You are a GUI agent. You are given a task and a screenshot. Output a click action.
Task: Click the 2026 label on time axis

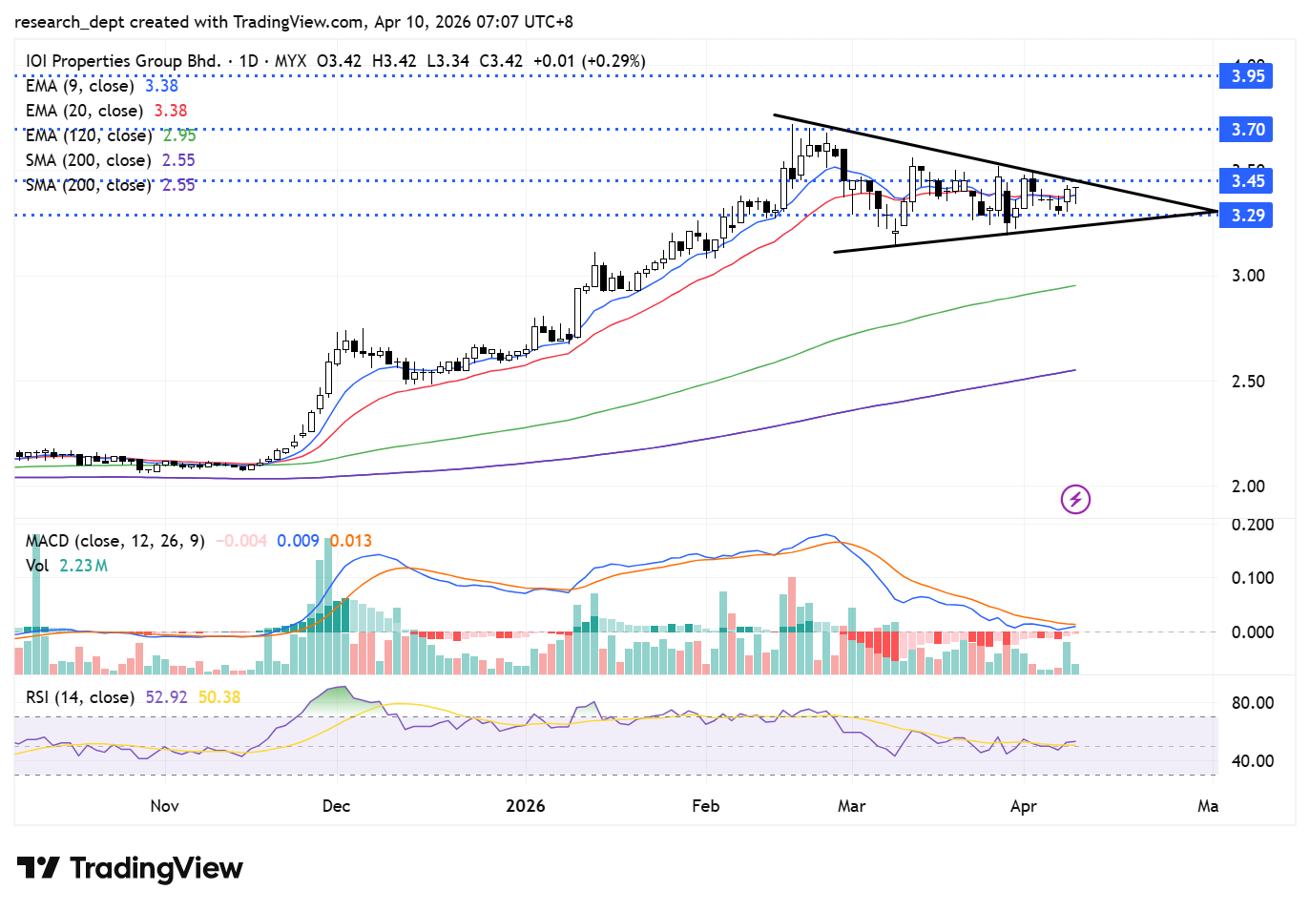point(525,806)
